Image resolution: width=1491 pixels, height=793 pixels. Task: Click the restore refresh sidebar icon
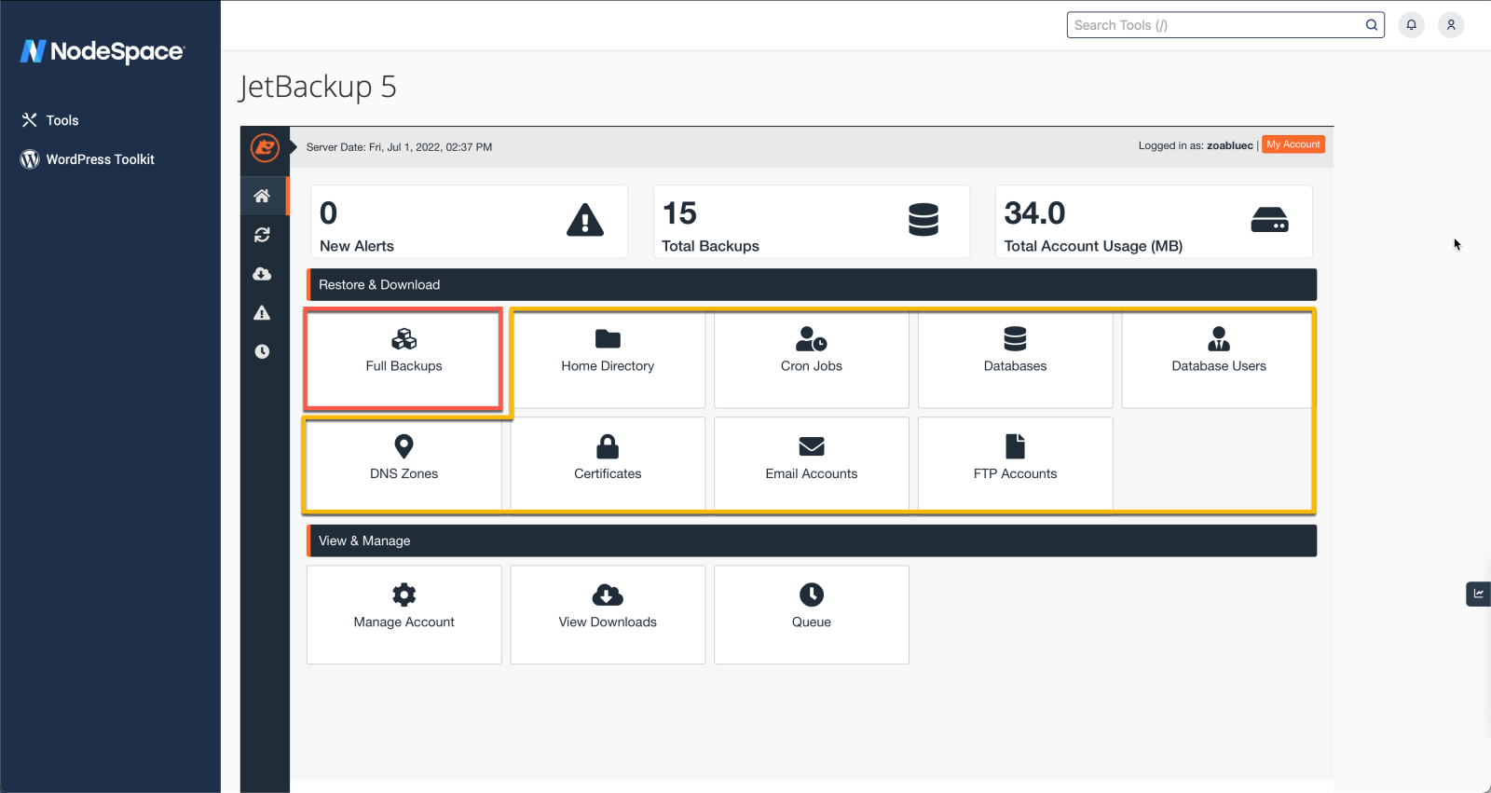(262, 235)
